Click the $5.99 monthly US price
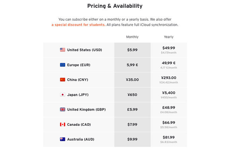Image resolution: width=242 pixels, height=150 pixels. tap(132, 50)
